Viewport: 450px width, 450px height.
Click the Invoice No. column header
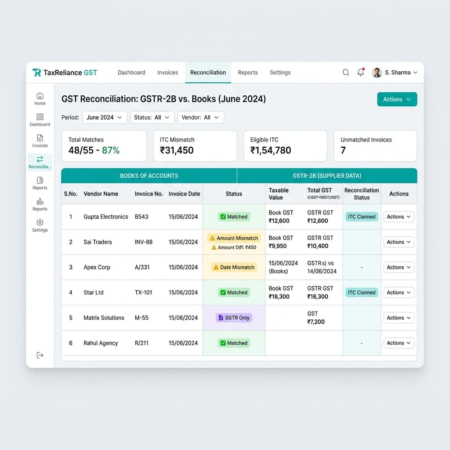[149, 194]
